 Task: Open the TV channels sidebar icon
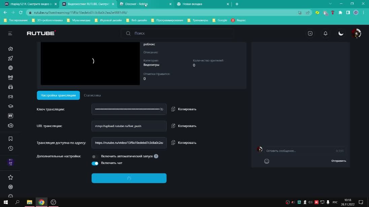(10, 125)
